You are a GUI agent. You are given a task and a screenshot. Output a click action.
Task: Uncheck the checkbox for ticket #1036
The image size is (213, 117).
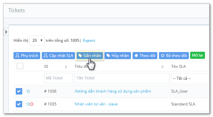[x=19, y=91]
